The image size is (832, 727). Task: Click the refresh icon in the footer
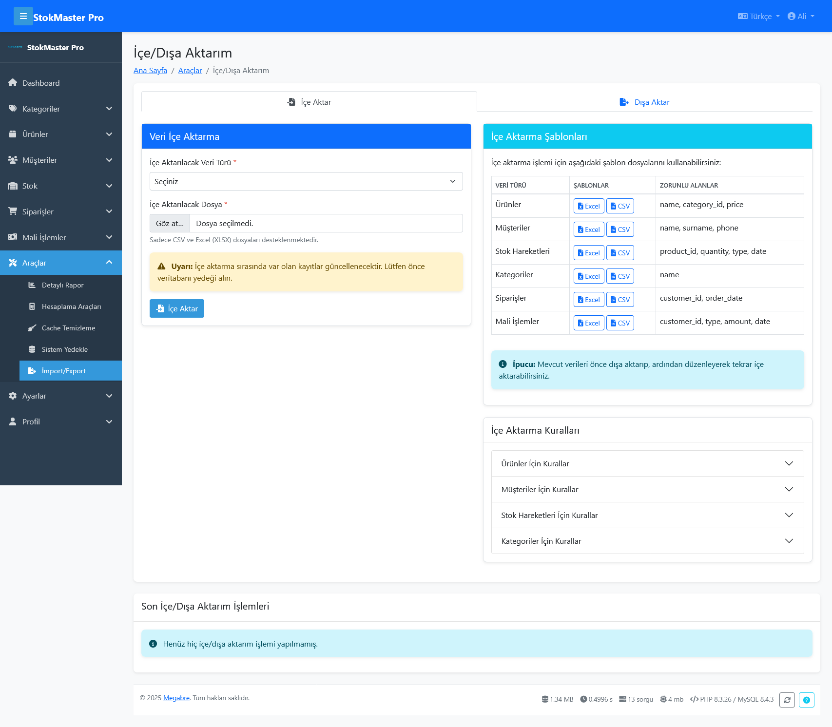click(787, 700)
